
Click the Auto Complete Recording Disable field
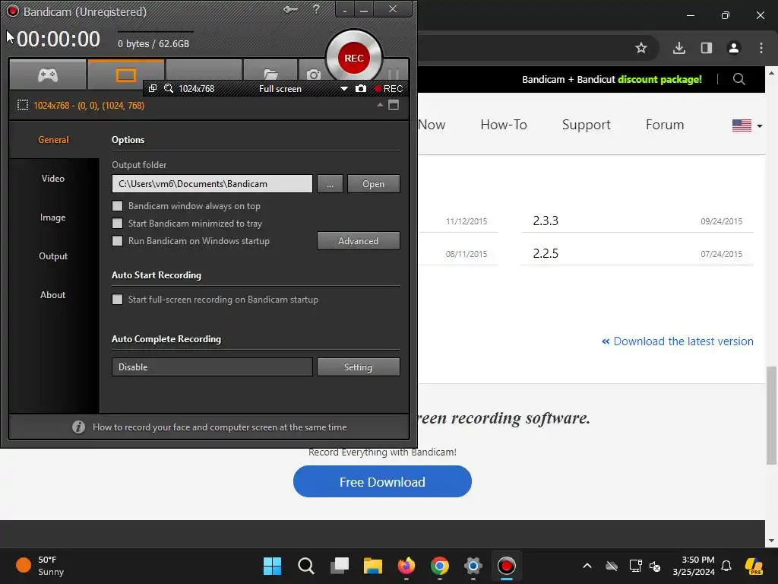tap(213, 367)
